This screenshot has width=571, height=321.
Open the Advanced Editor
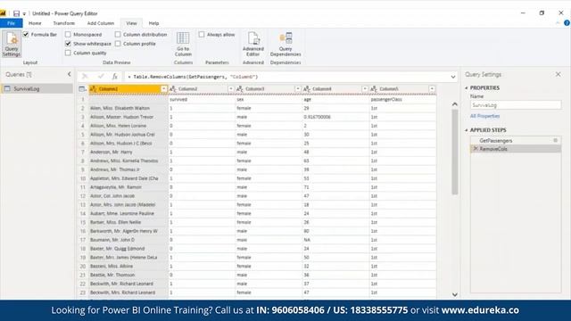tap(253, 44)
